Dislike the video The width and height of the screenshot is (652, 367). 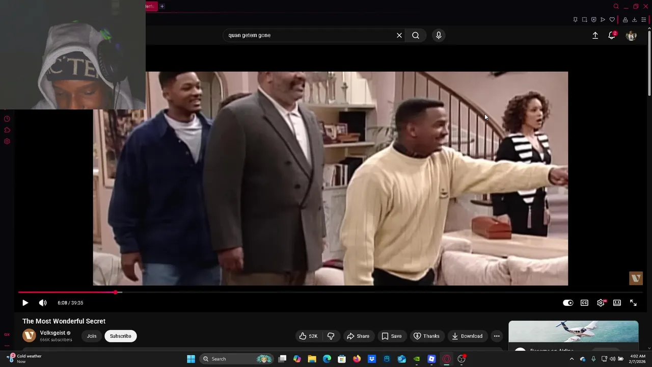(331, 336)
